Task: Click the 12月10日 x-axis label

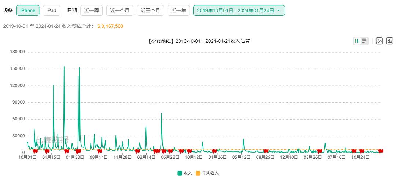Action: pyautogui.click(x=289, y=157)
